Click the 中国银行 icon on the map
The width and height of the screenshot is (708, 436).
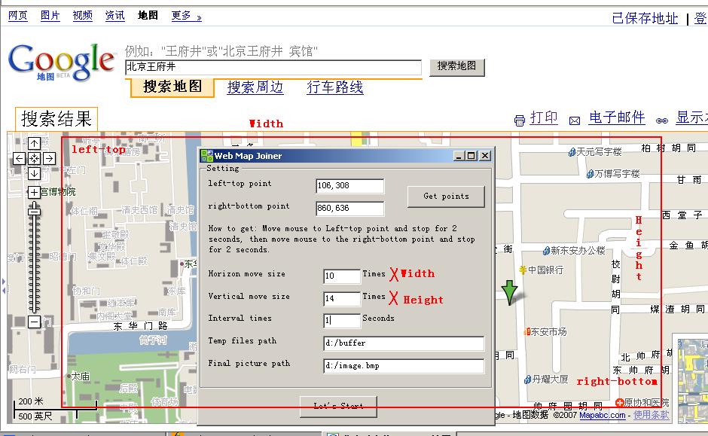click(x=523, y=270)
